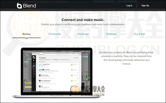This screenshot has width=166, height=103.
Task: Open the Log In page
Action: point(129,6)
